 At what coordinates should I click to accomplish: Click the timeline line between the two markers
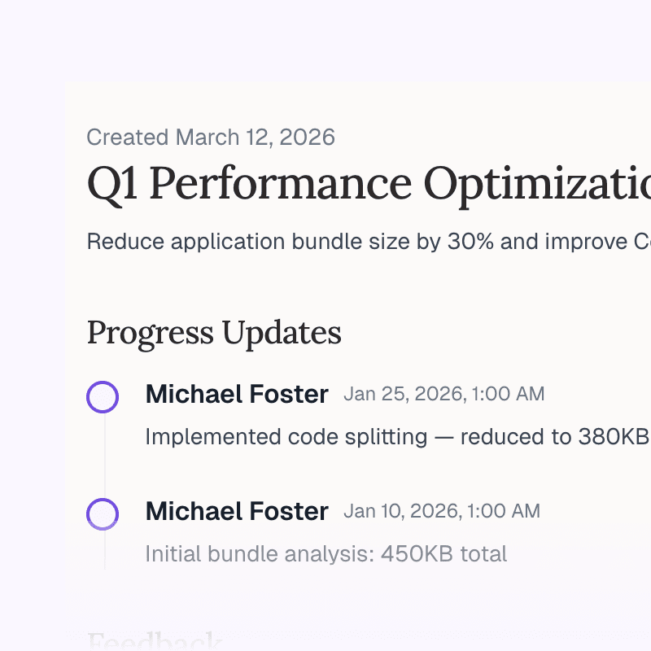pos(104,456)
